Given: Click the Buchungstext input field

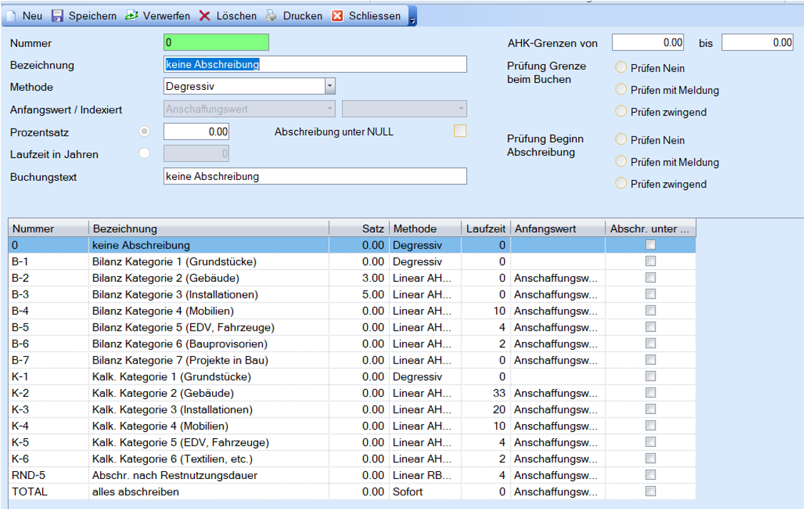Looking at the screenshot, I should (315, 176).
